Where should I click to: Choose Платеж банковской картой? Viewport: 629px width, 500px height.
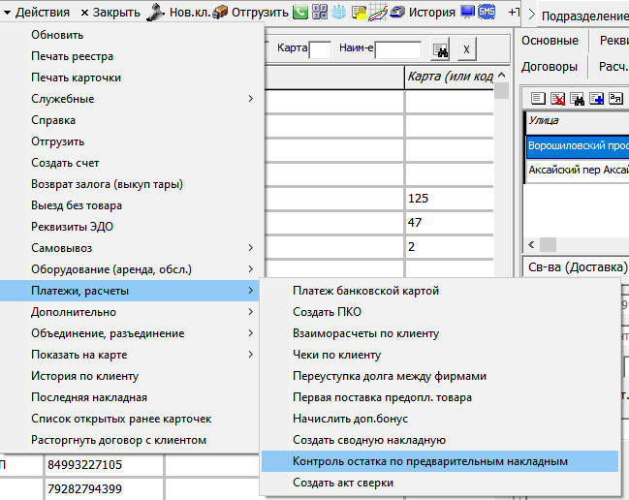(x=365, y=291)
